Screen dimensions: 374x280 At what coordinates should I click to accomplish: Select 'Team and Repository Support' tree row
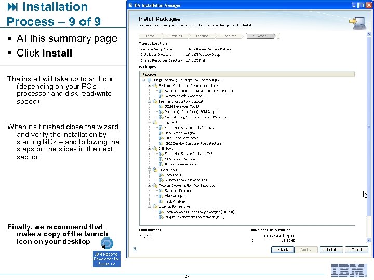pos(181,101)
